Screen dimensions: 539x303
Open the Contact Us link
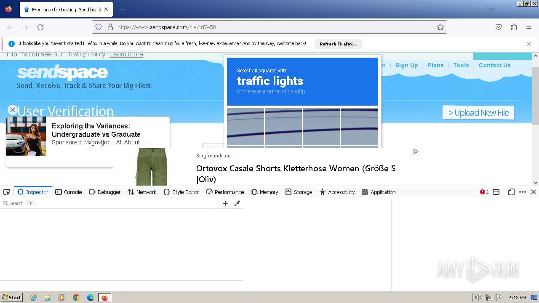click(494, 65)
